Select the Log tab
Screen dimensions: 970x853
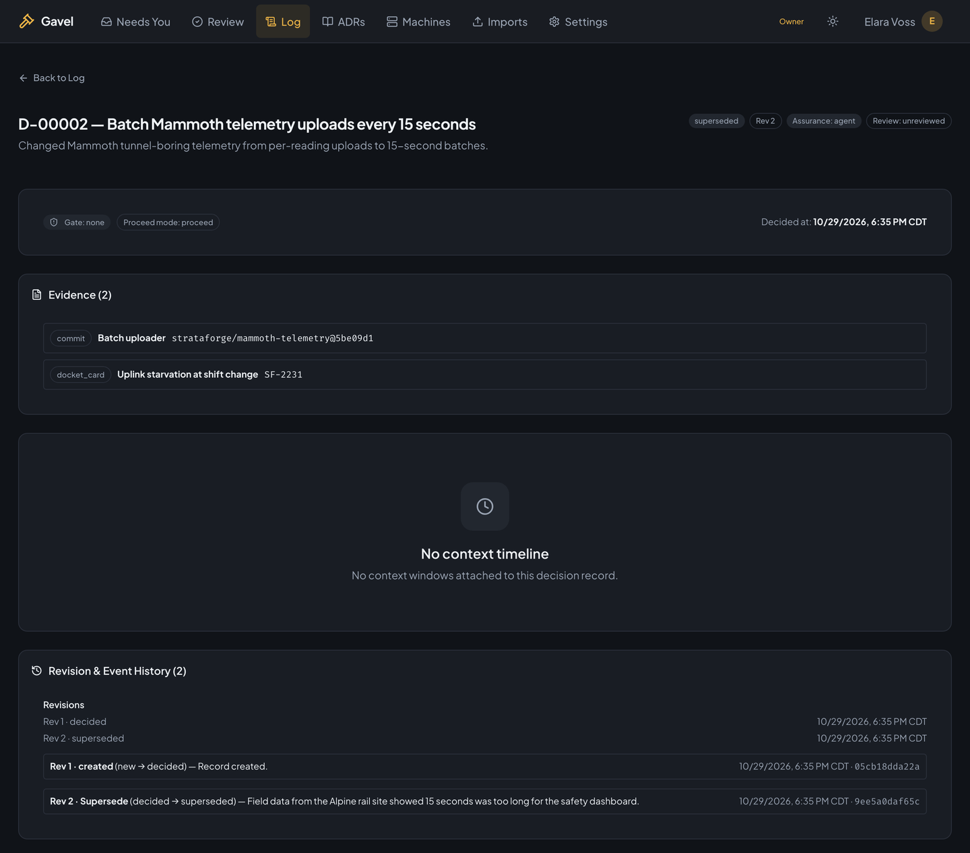[x=283, y=22]
